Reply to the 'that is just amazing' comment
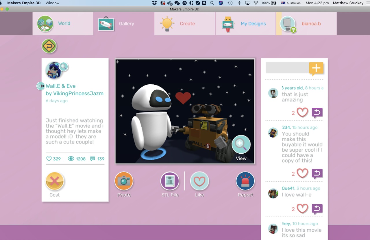 [317, 113]
